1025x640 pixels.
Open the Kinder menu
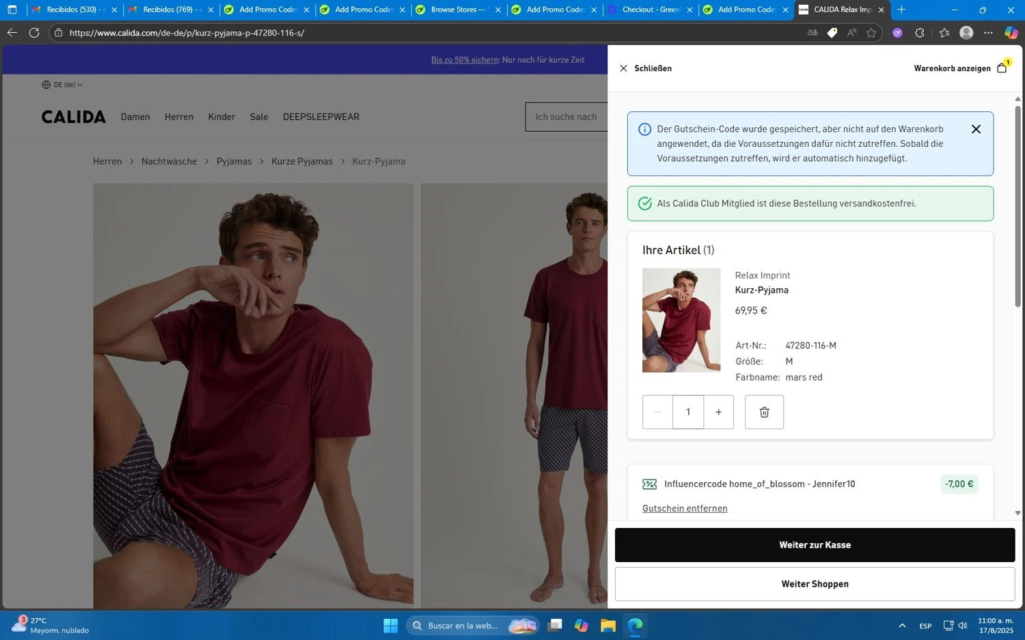click(x=221, y=117)
